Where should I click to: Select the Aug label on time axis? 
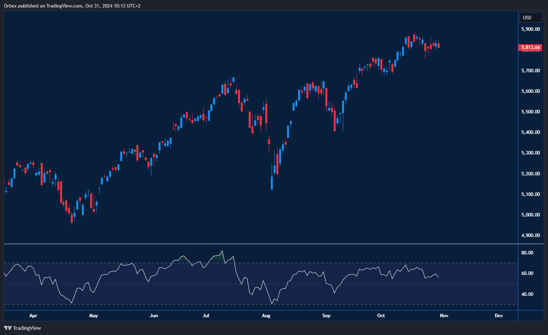tap(266, 316)
